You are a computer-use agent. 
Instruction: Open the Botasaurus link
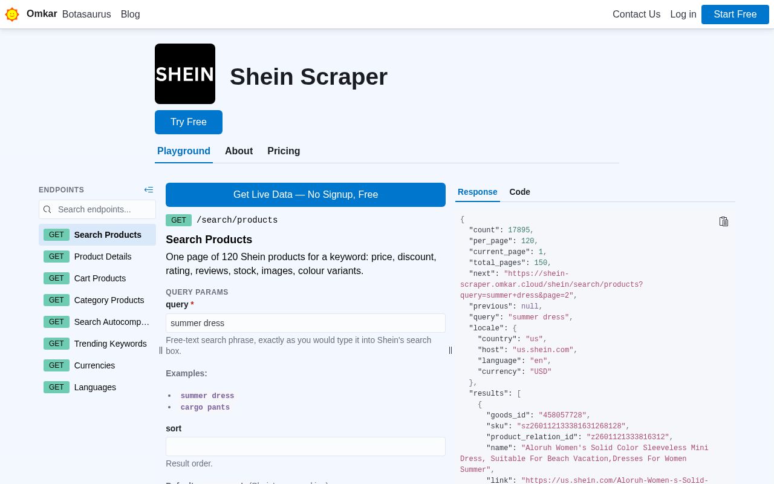tap(86, 14)
